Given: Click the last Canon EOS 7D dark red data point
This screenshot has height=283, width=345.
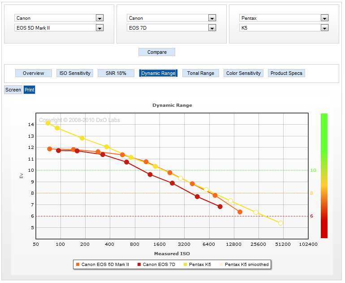Looking at the screenshot, I should point(220,207).
